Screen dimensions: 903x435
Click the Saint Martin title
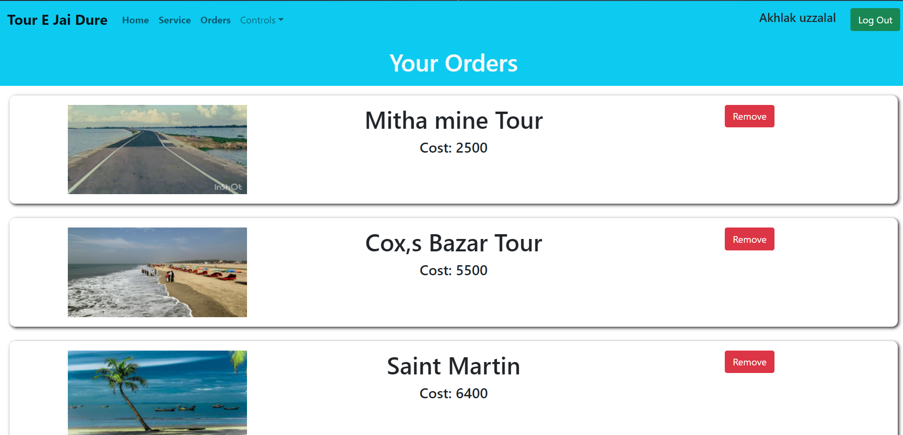pos(453,366)
